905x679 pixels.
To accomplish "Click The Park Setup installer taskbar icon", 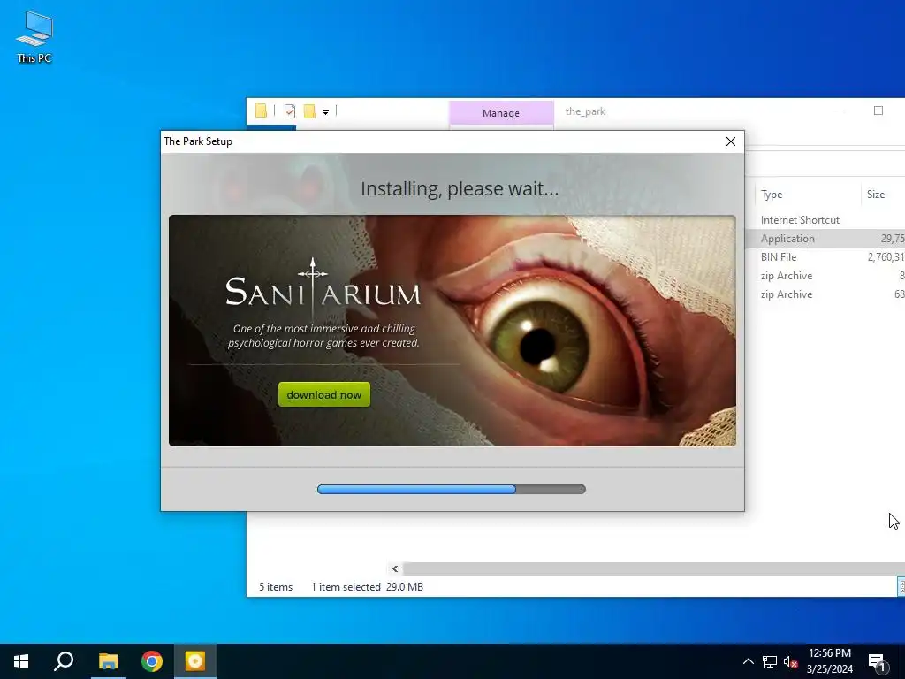I will [x=195, y=661].
